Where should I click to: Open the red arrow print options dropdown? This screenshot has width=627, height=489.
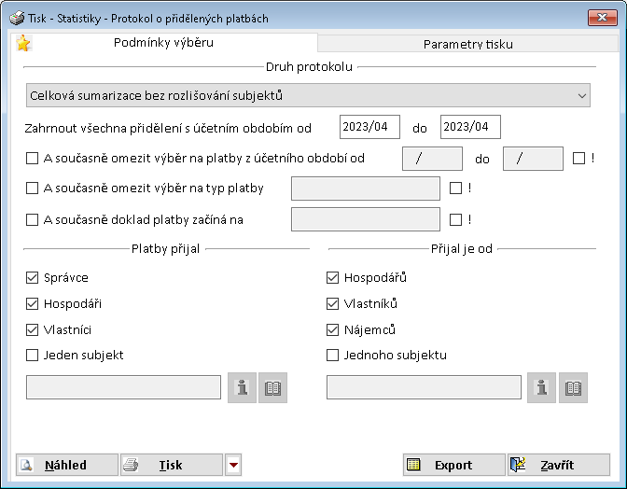click(233, 465)
